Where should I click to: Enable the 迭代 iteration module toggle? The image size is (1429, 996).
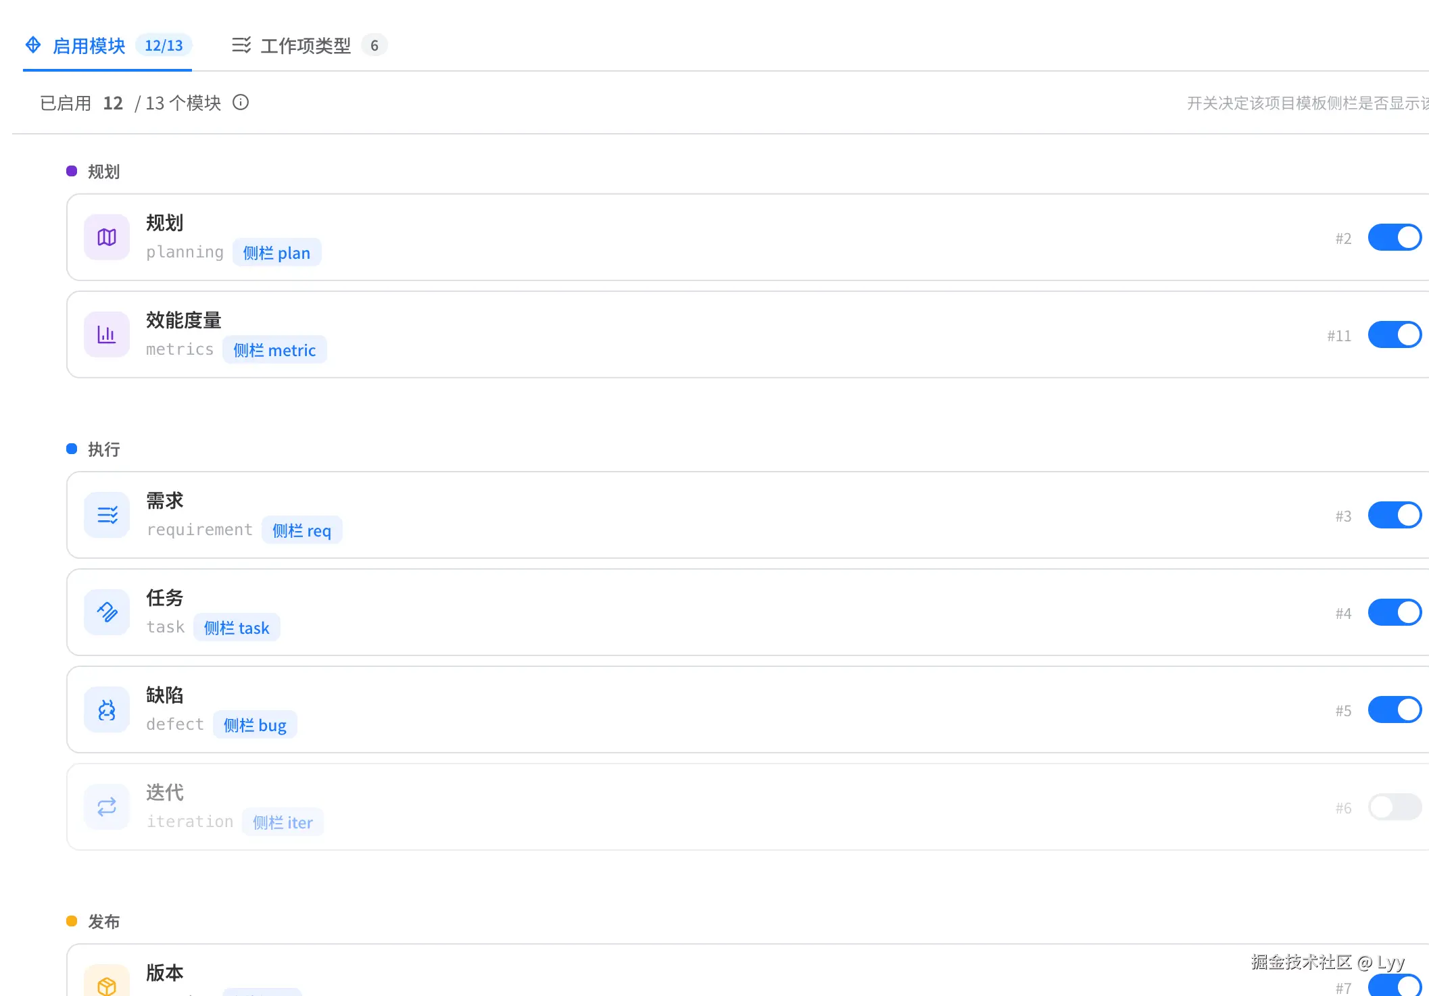(x=1395, y=807)
